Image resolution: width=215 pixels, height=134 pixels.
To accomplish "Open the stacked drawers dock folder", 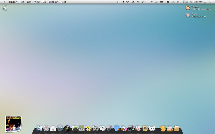I will click(170, 128).
